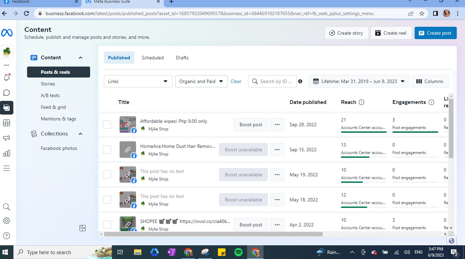The height and width of the screenshot is (259, 465).
Task: Select checkbox for HomeAce Home Dust post
Action: (x=107, y=150)
